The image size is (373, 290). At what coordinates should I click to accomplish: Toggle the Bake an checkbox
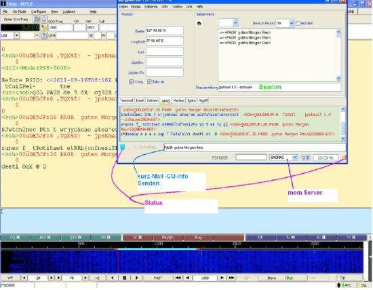click(149, 81)
